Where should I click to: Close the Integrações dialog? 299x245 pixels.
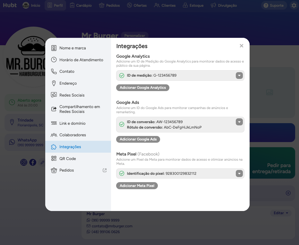click(x=241, y=46)
